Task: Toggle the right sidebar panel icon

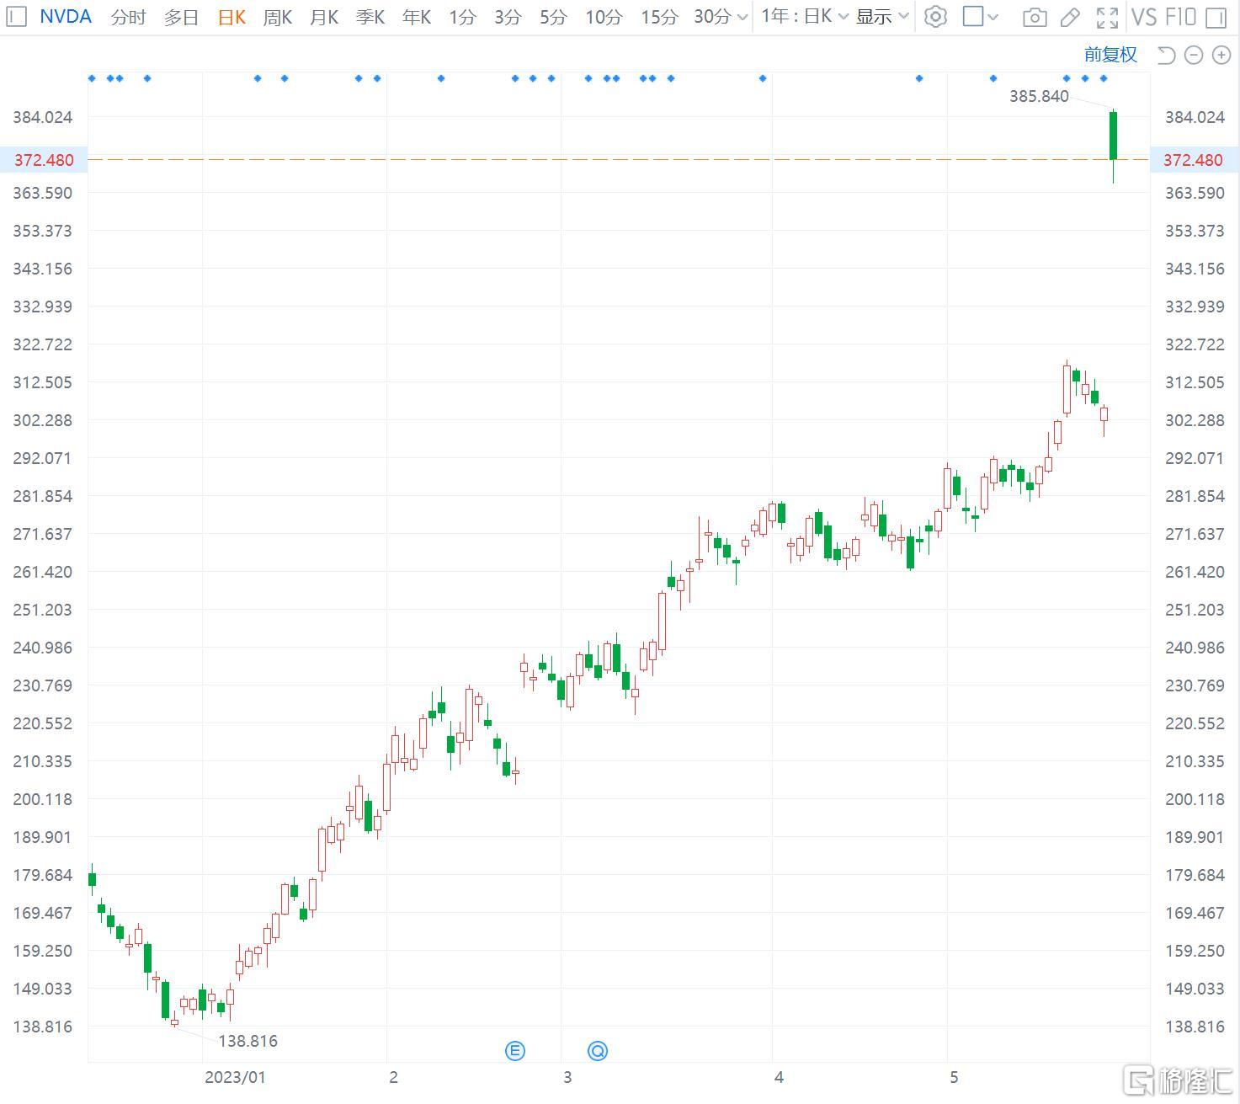Action: click(1216, 17)
